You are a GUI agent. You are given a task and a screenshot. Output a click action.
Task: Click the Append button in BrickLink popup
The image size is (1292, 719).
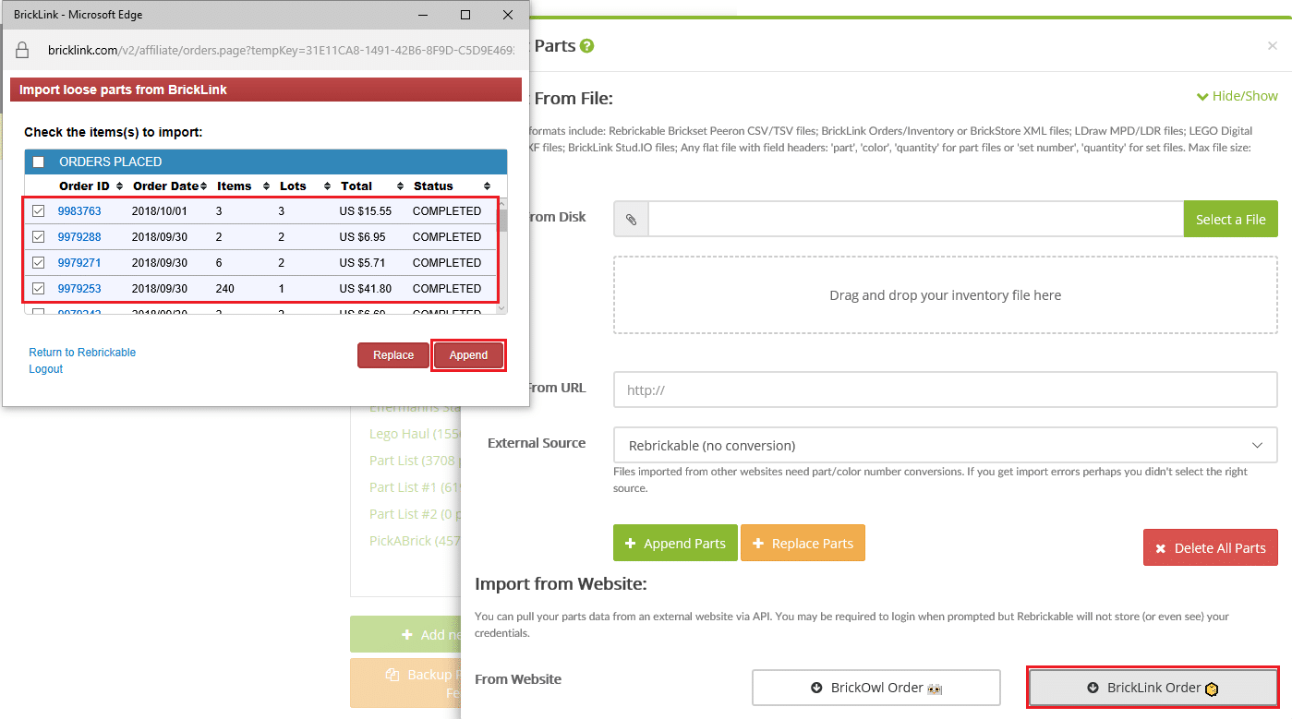tap(468, 355)
